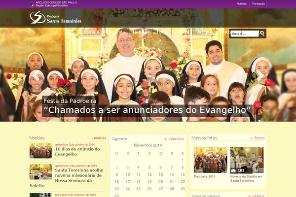The width and height of the screenshot is (296, 197).
Task: Select day 1 in the November calendar
Action: (183, 160)
